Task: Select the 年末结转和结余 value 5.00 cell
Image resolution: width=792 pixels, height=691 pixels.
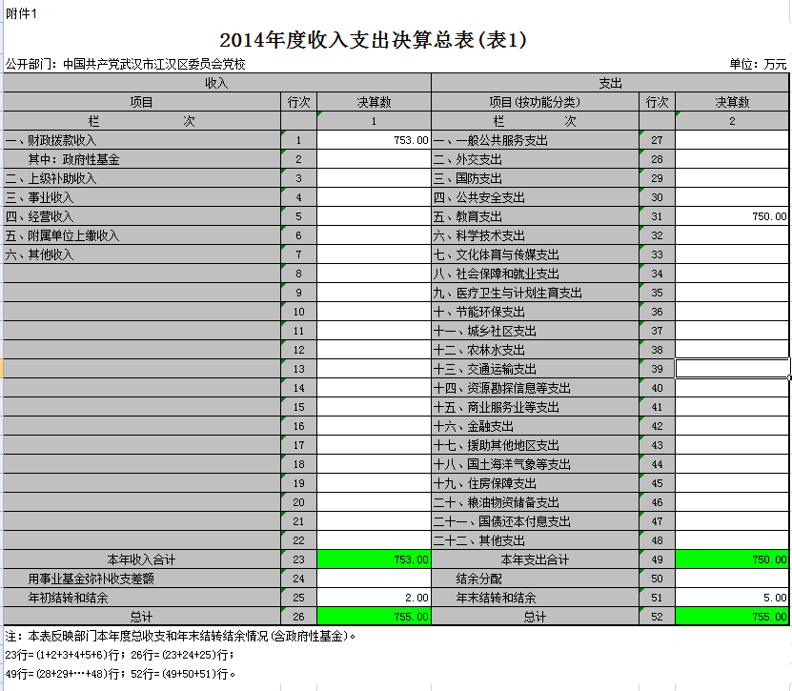Action: click(x=732, y=598)
